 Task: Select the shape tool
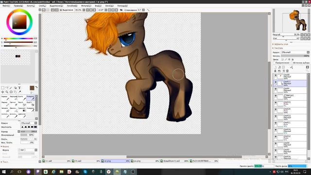15,87
